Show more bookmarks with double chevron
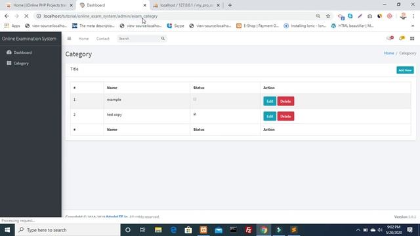The width and height of the screenshot is (420, 236). point(413,26)
